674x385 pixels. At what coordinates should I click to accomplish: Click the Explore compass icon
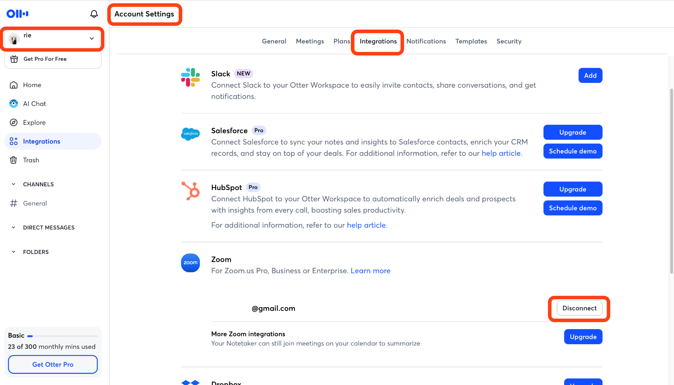(x=13, y=122)
